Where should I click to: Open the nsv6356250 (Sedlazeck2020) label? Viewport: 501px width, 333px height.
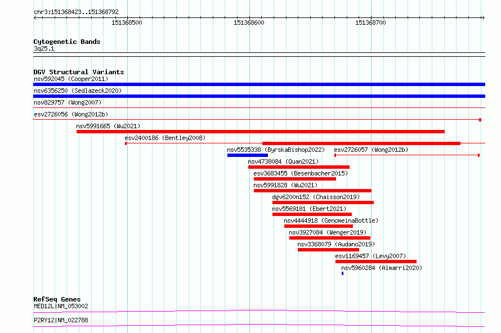tap(78, 91)
